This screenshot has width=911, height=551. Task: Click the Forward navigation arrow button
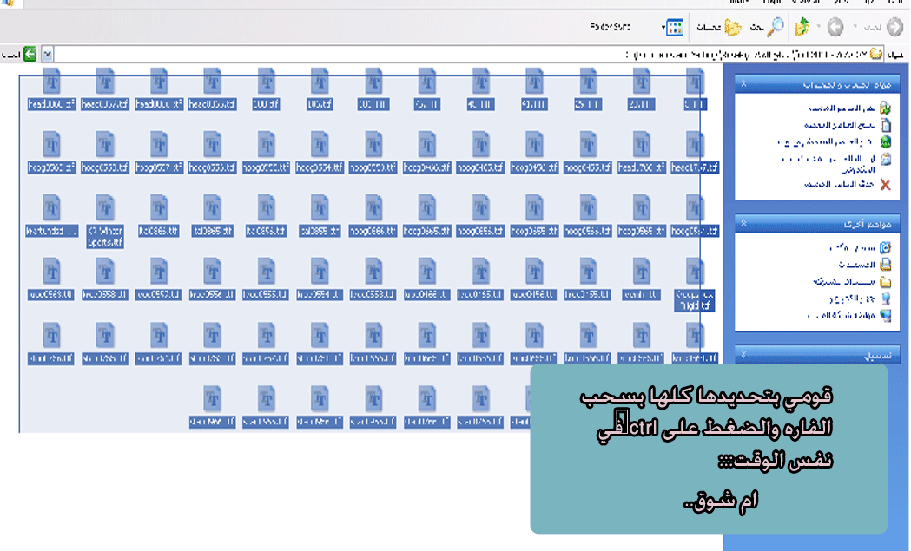tap(835, 27)
